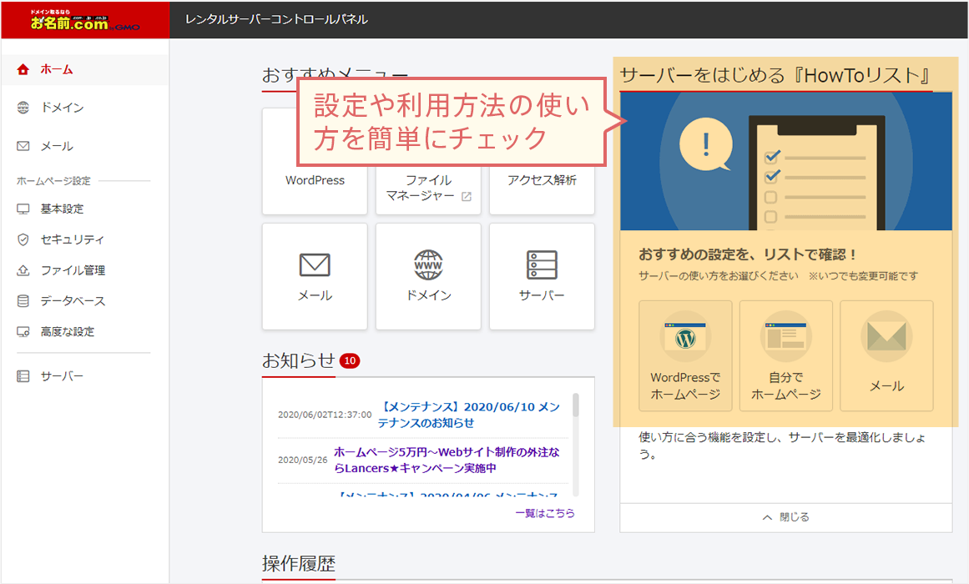969x584 pixels.
Task: Click the レンタルサーバーコントロールパネル title
Action: coord(276,20)
